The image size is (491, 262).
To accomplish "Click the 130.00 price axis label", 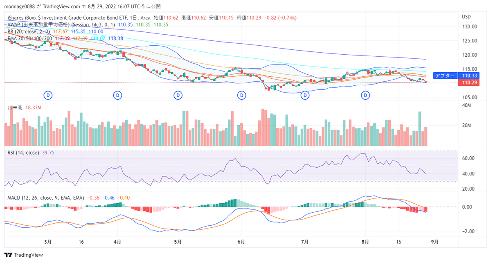I will point(469,27).
